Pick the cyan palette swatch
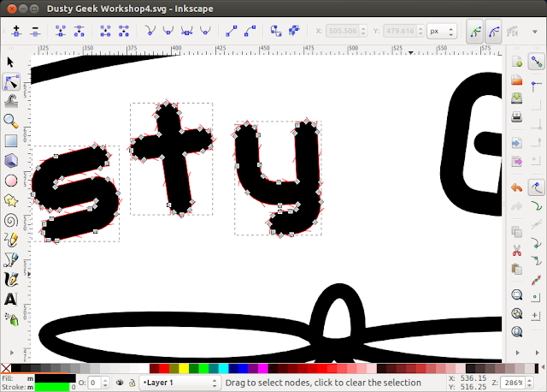This screenshot has width=547, height=392. click(x=223, y=368)
